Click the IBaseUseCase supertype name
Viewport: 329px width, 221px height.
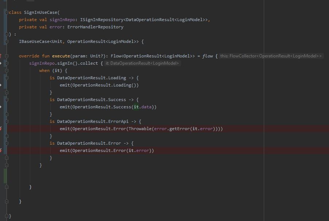(x=34, y=41)
